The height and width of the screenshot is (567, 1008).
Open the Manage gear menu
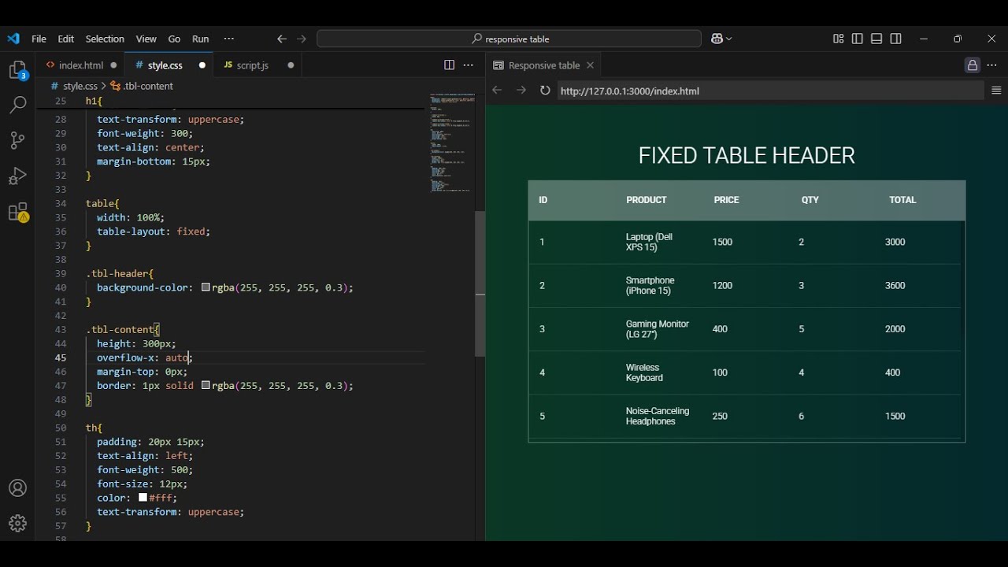tap(18, 523)
